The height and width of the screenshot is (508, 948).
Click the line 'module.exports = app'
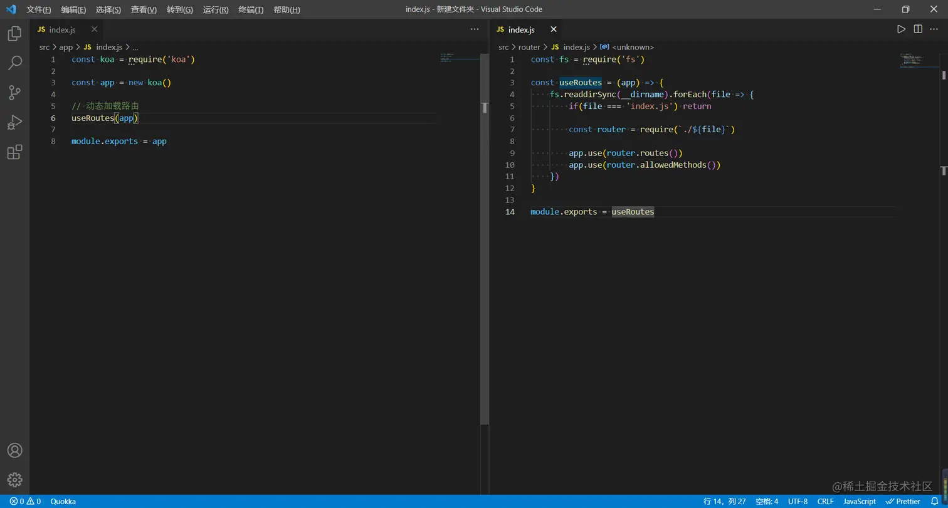coord(119,142)
